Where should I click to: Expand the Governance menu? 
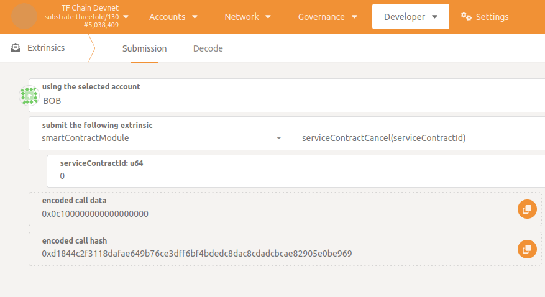(327, 17)
